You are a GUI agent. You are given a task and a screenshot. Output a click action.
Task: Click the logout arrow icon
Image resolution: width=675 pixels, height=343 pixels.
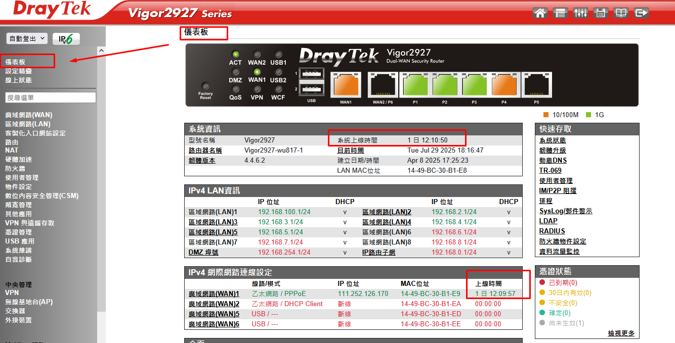point(641,13)
